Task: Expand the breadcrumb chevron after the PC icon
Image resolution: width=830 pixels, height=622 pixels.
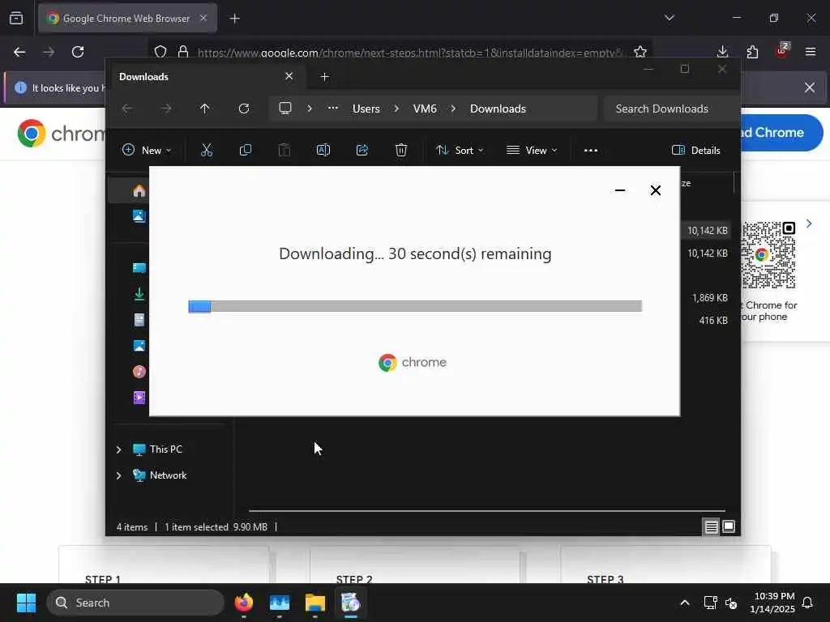Action: pos(310,109)
